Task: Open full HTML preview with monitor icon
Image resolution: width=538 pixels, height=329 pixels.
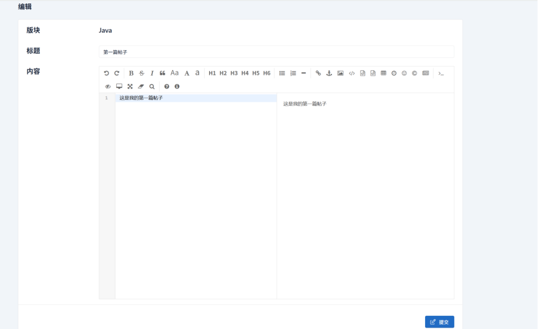Action: pos(119,87)
